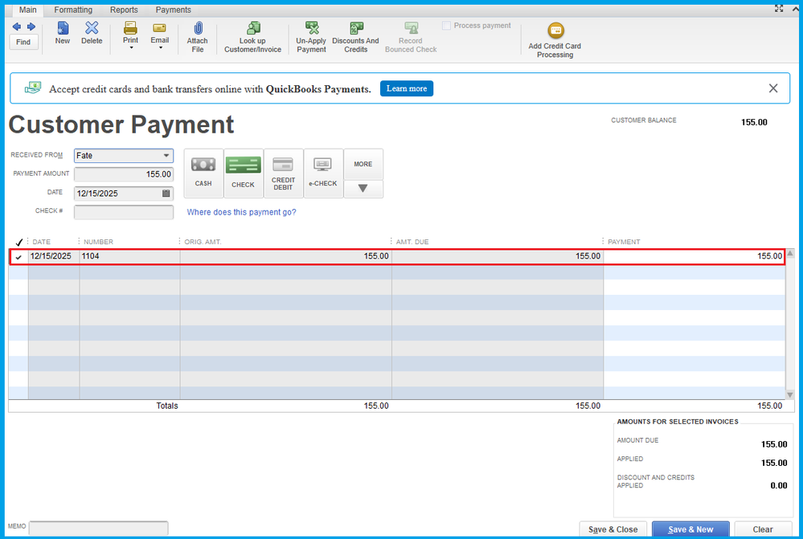Screen dimensions: 803x539
Task: Expand the Received From dropdown
Action: click(x=166, y=156)
